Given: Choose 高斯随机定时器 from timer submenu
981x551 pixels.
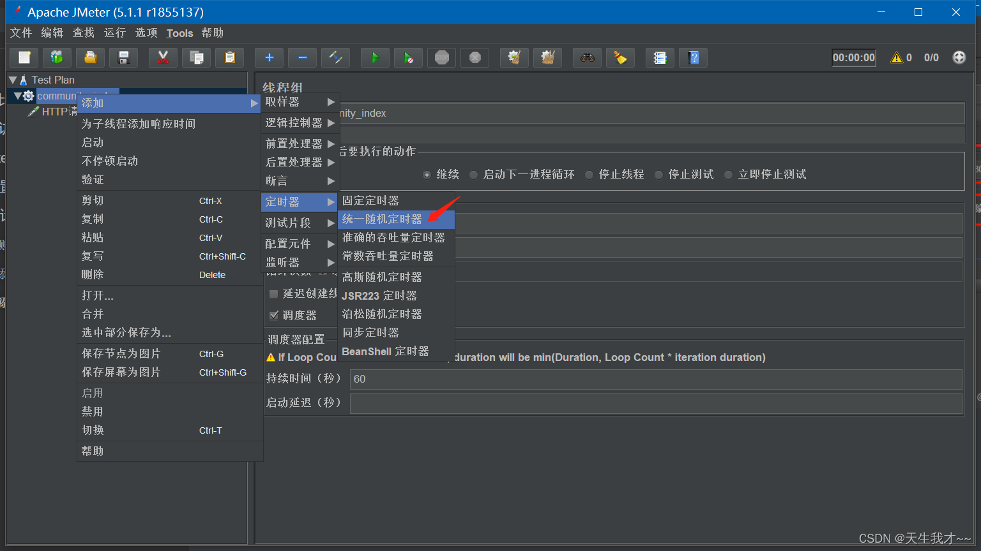Looking at the screenshot, I should [x=397, y=277].
